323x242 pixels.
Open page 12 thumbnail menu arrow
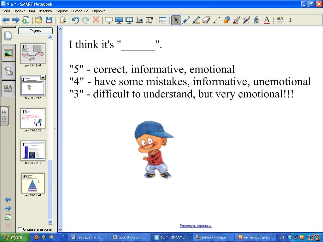(43, 78)
